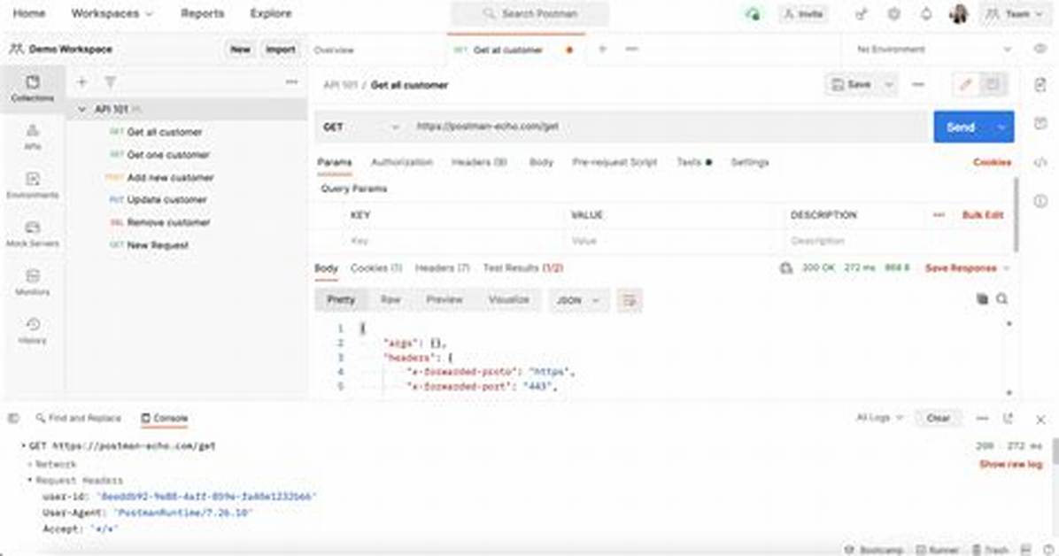
Task: Open the Mock Servers sidebar panel
Action: pos(33,234)
